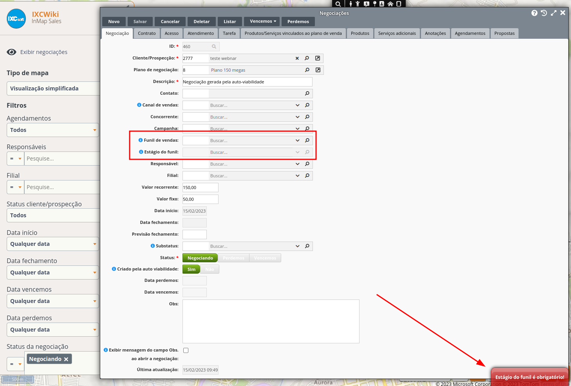Show info icon beside Canal de vendas label
Image resolution: width=571 pixels, height=386 pixels.
139,105
